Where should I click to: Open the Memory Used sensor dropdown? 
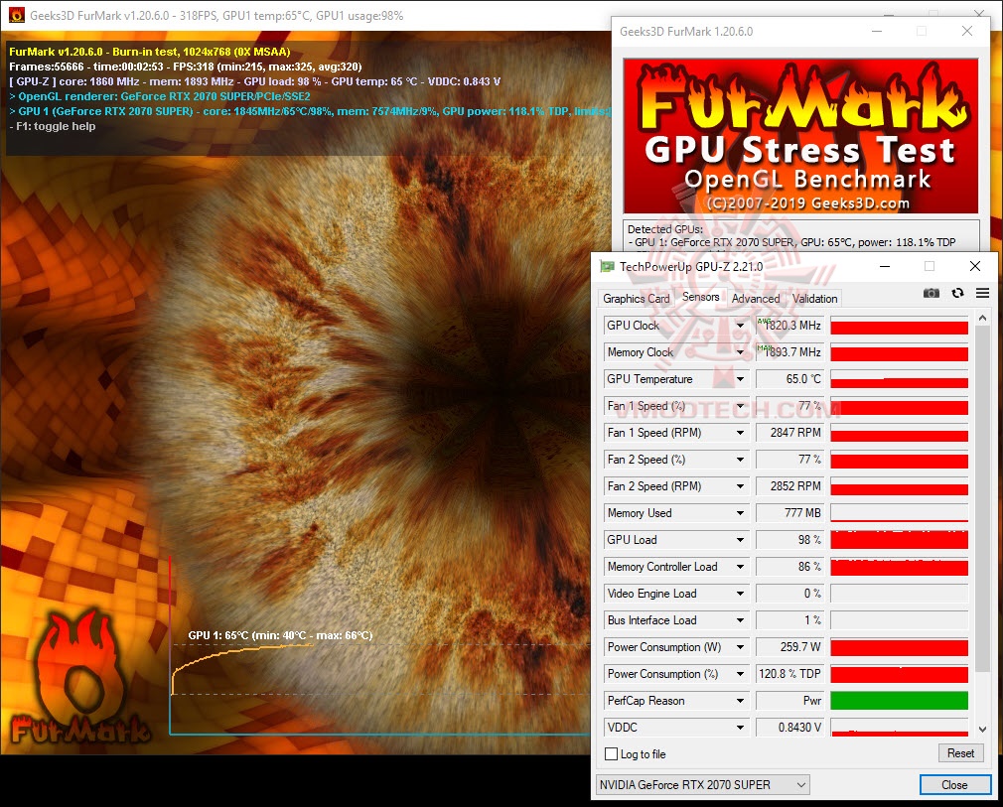[740, 513]
